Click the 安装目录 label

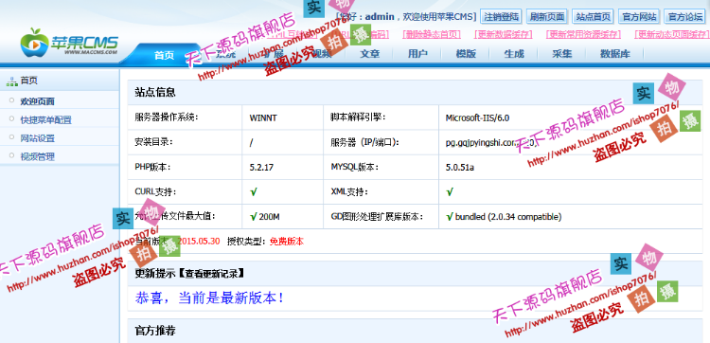pyautogui.click(x=154, y=142)
